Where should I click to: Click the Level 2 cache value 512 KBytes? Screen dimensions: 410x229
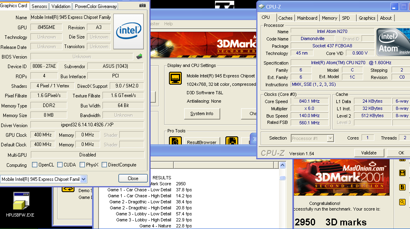point(372,116)
